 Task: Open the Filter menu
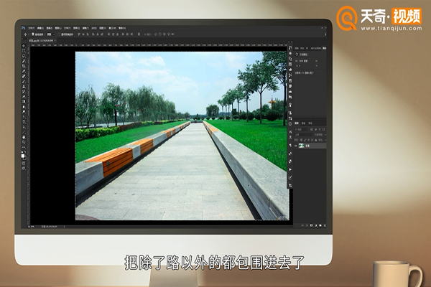point(85,28)
